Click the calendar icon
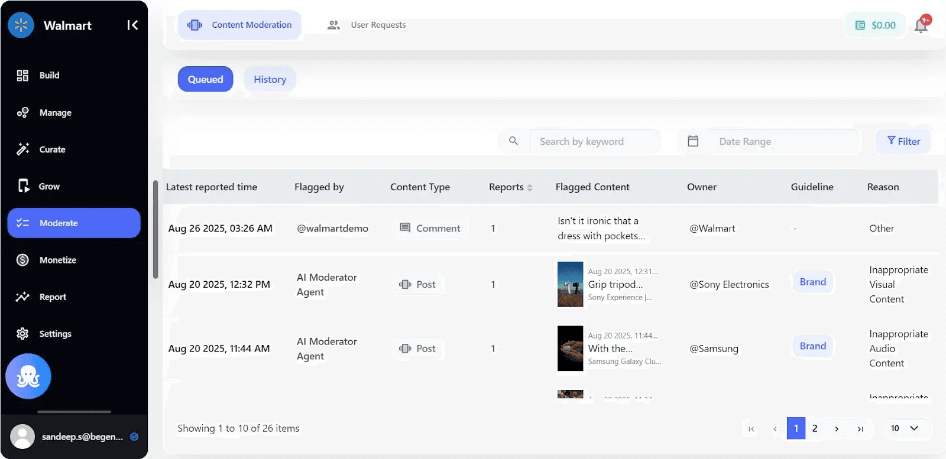This screenshot has width=946, height=459. (693, 141)
